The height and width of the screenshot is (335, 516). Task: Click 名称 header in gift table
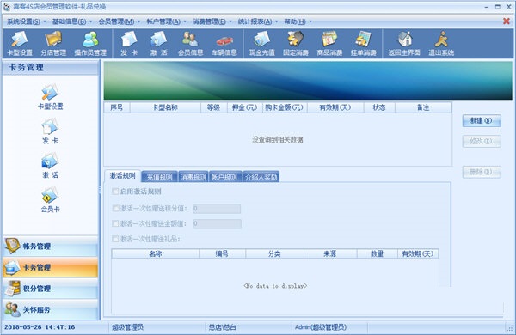[156, 253]
